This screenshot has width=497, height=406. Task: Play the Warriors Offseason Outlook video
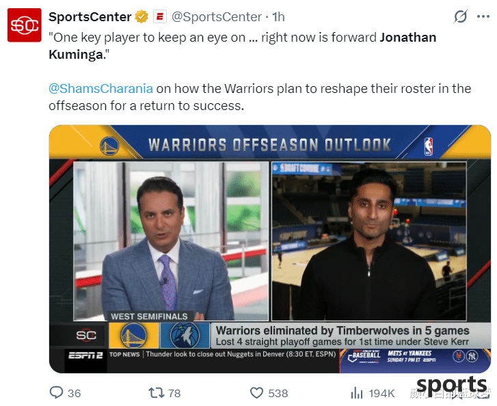point(270,249)
